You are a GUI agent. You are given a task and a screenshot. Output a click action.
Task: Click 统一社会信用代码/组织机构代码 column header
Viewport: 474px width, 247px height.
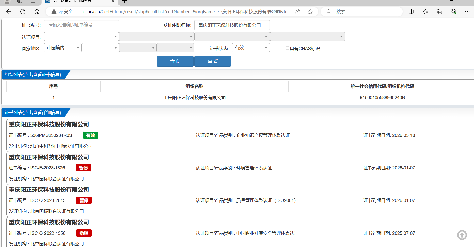382,86
